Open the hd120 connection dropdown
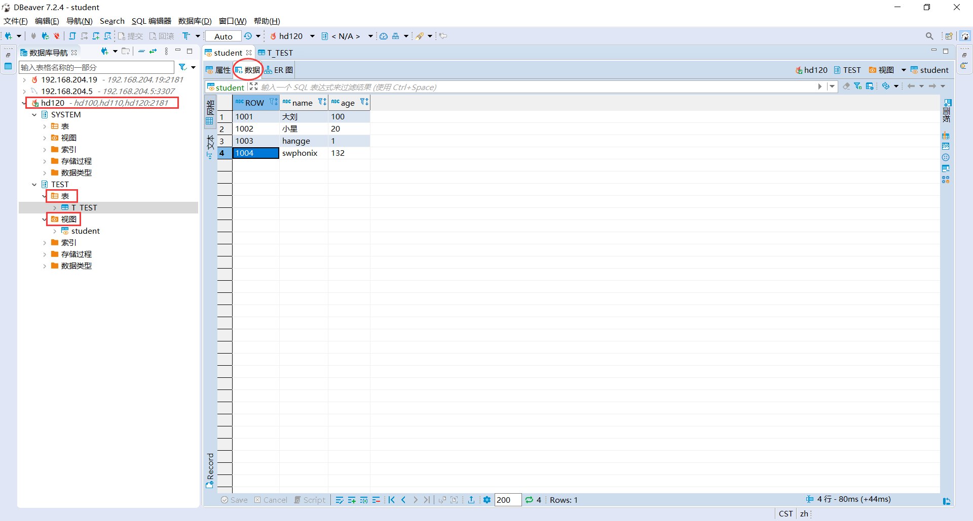 [311, 36]
